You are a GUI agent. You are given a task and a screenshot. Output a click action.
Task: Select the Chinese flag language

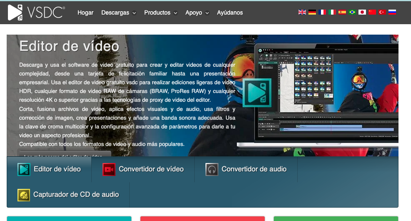(372, 12)
